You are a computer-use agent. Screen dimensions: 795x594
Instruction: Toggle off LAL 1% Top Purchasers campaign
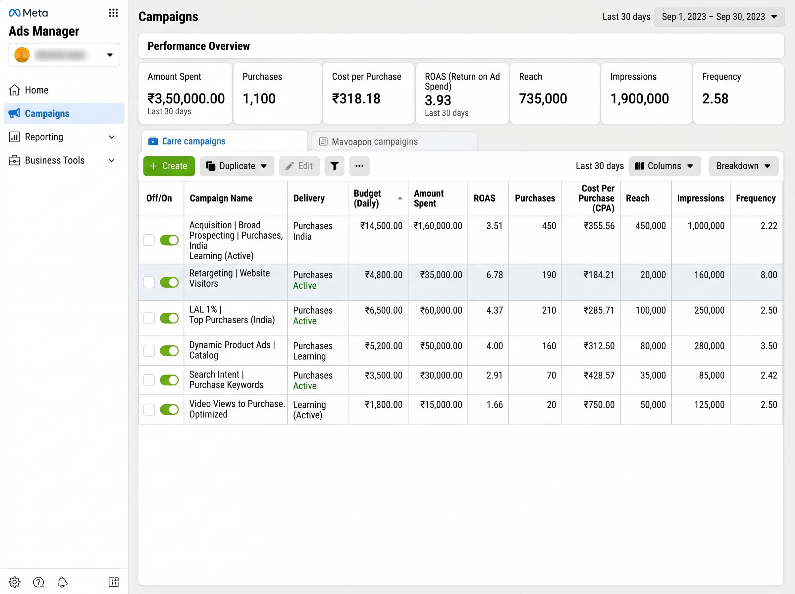click(x=169, y=318)
